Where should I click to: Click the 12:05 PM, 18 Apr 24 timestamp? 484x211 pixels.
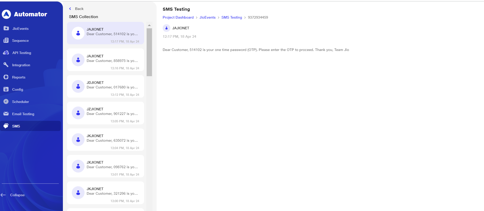tap(125, 121)
